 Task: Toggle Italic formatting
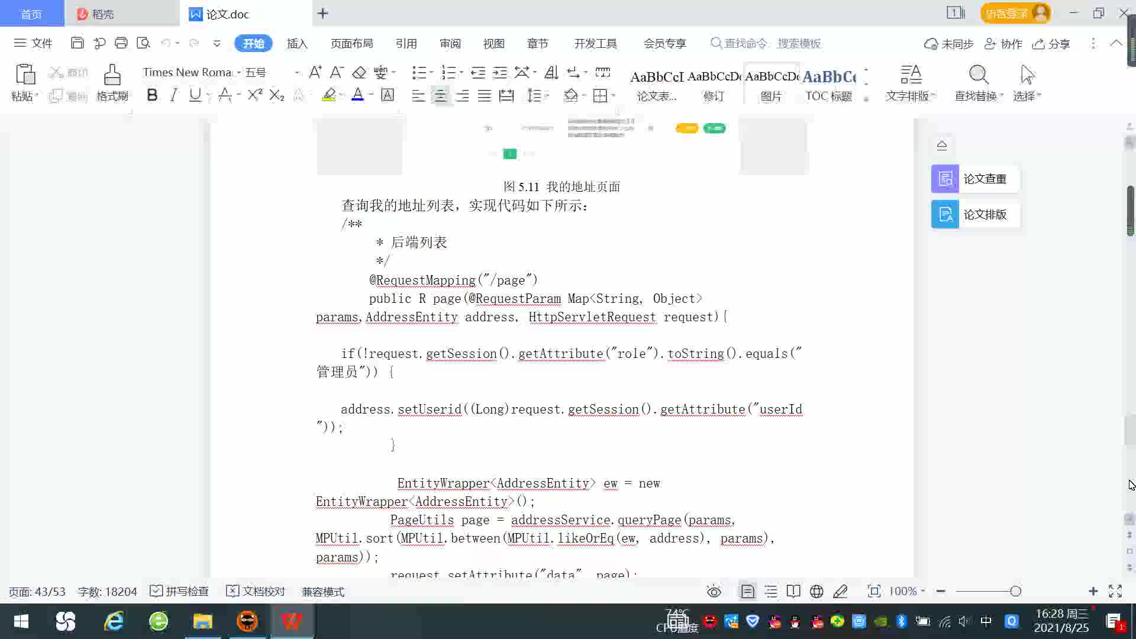(173, 95)
